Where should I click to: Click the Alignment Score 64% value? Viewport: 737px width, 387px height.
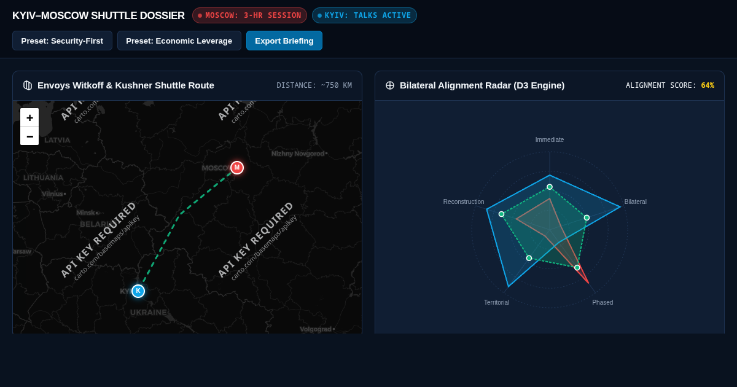tap(708, 85)
